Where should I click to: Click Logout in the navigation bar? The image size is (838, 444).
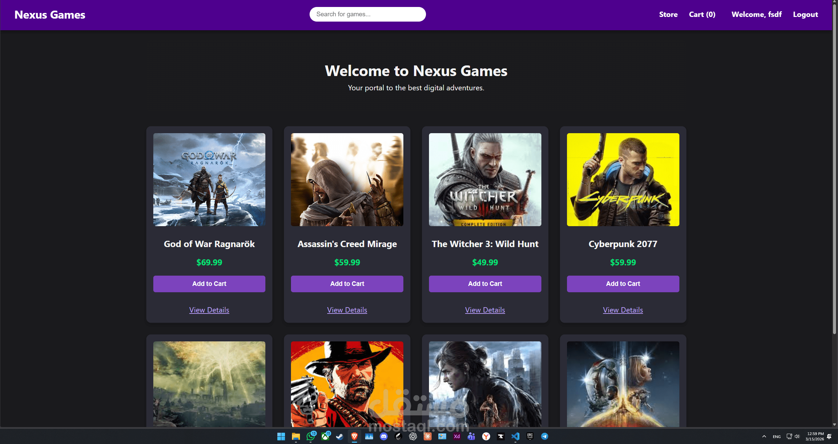tap(805, 14)
